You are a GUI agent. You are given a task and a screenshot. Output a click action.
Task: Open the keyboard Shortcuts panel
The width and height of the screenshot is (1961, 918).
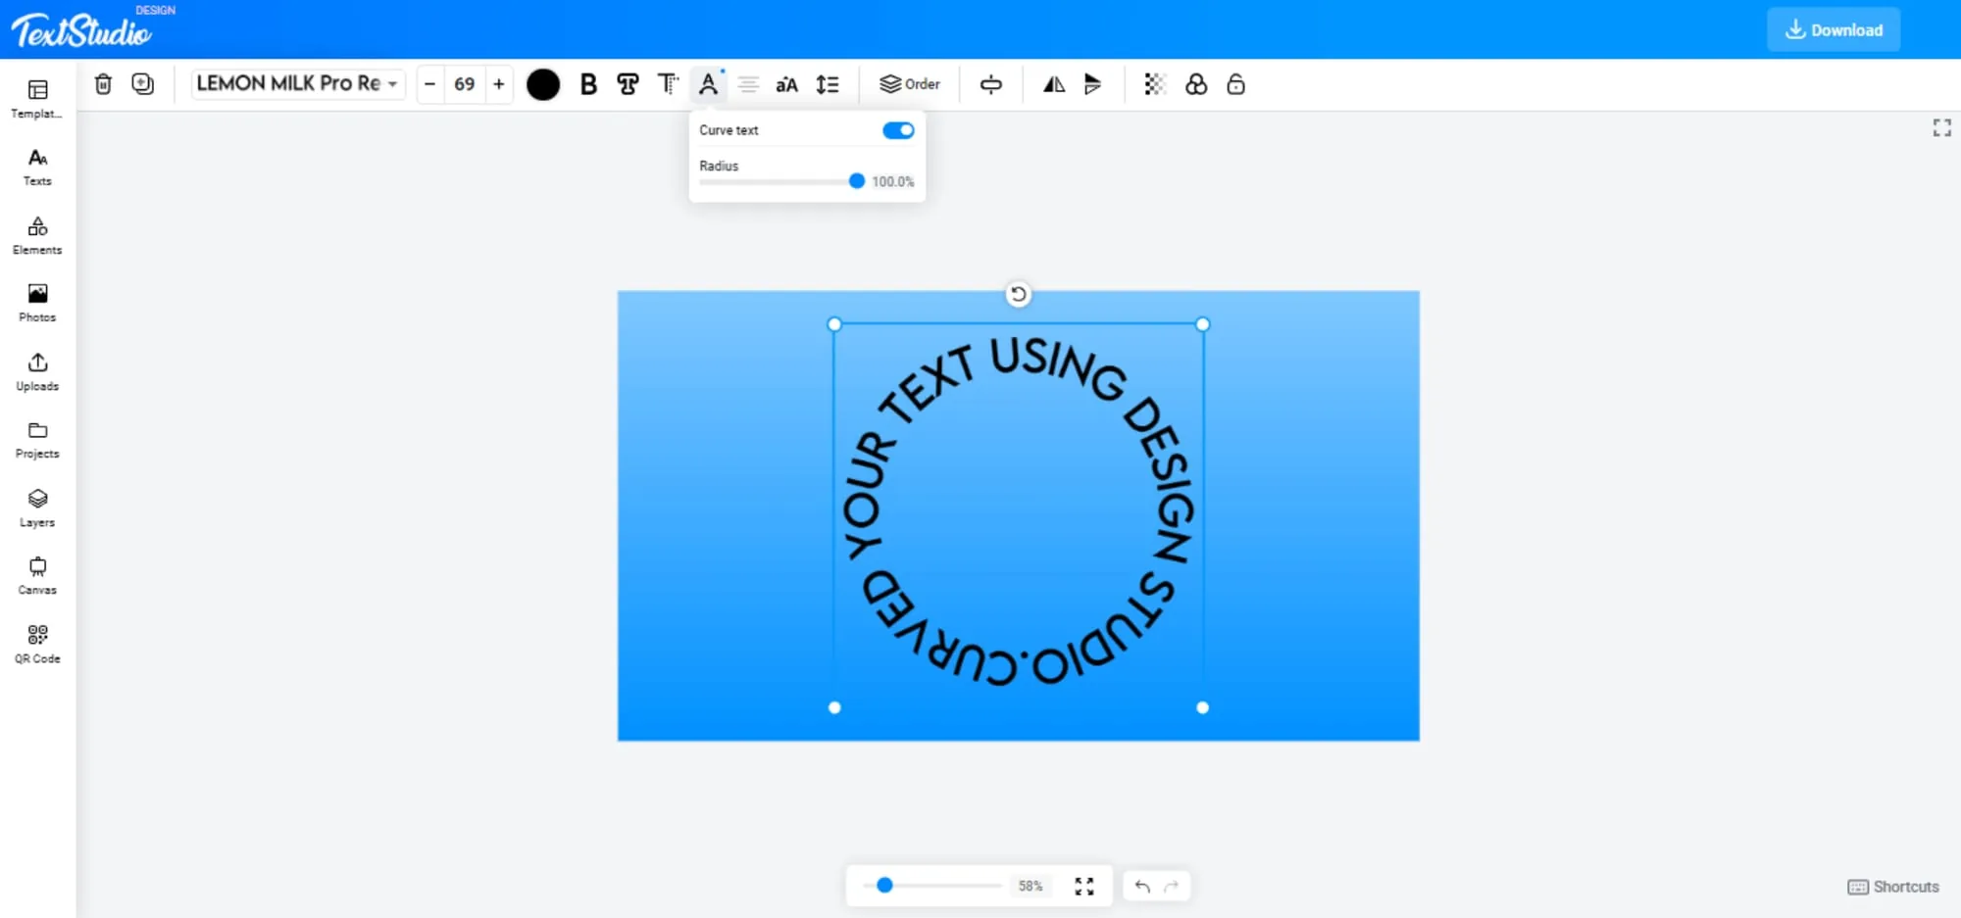(x=1893, y=887)
